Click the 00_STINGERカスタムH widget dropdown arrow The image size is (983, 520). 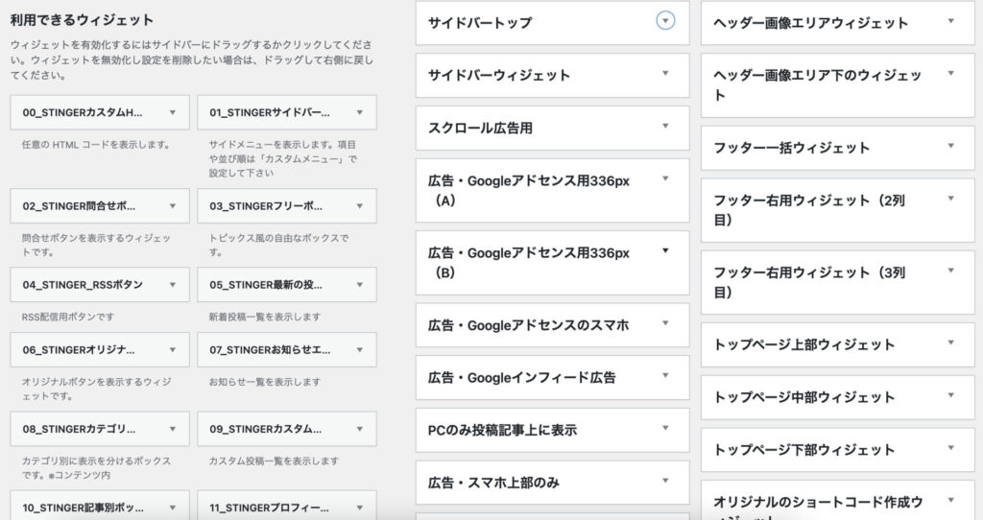pyautogui.click(x=173, y=112)
